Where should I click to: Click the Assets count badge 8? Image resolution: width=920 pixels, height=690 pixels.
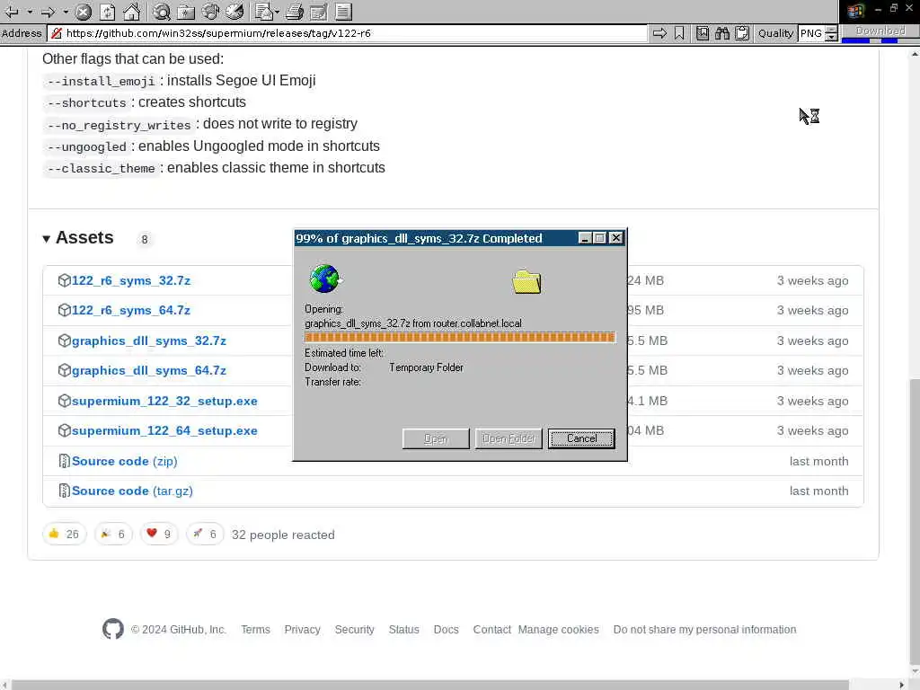tap(145, 239)
